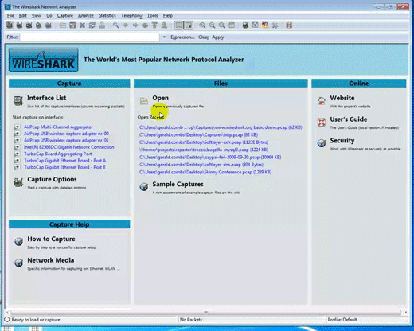The image size is (414, 331).
Task: Restart the live capture toolbar icon
Action: coord(49,25)
